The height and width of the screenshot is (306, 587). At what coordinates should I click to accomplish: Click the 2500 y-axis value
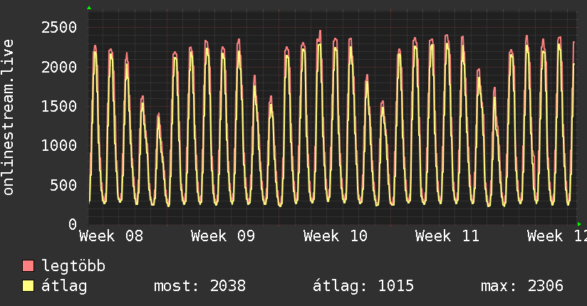[x=59, y=28]
